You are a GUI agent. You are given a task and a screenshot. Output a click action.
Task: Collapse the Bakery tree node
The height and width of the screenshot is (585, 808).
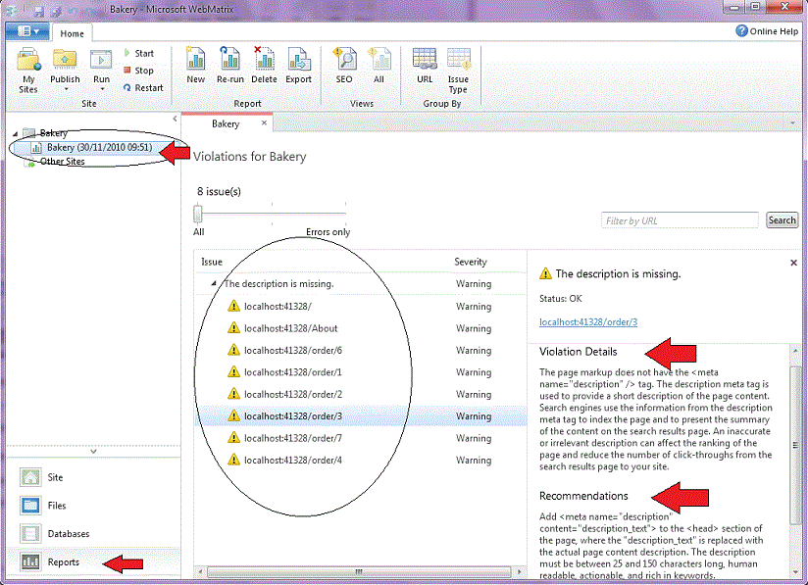[x=15, y=134]
